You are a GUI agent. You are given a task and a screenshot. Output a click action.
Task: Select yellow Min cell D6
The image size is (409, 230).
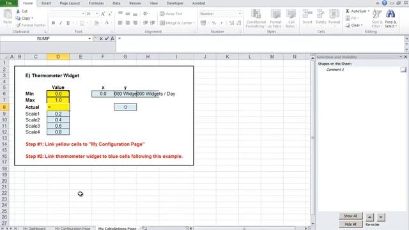[x=58, y=94]
